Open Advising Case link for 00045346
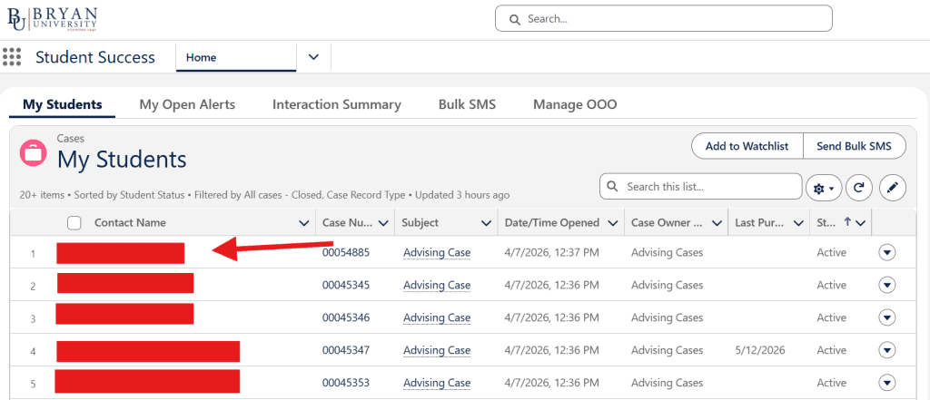This screenshot has width=930, height=400. (x=437, y=318)
